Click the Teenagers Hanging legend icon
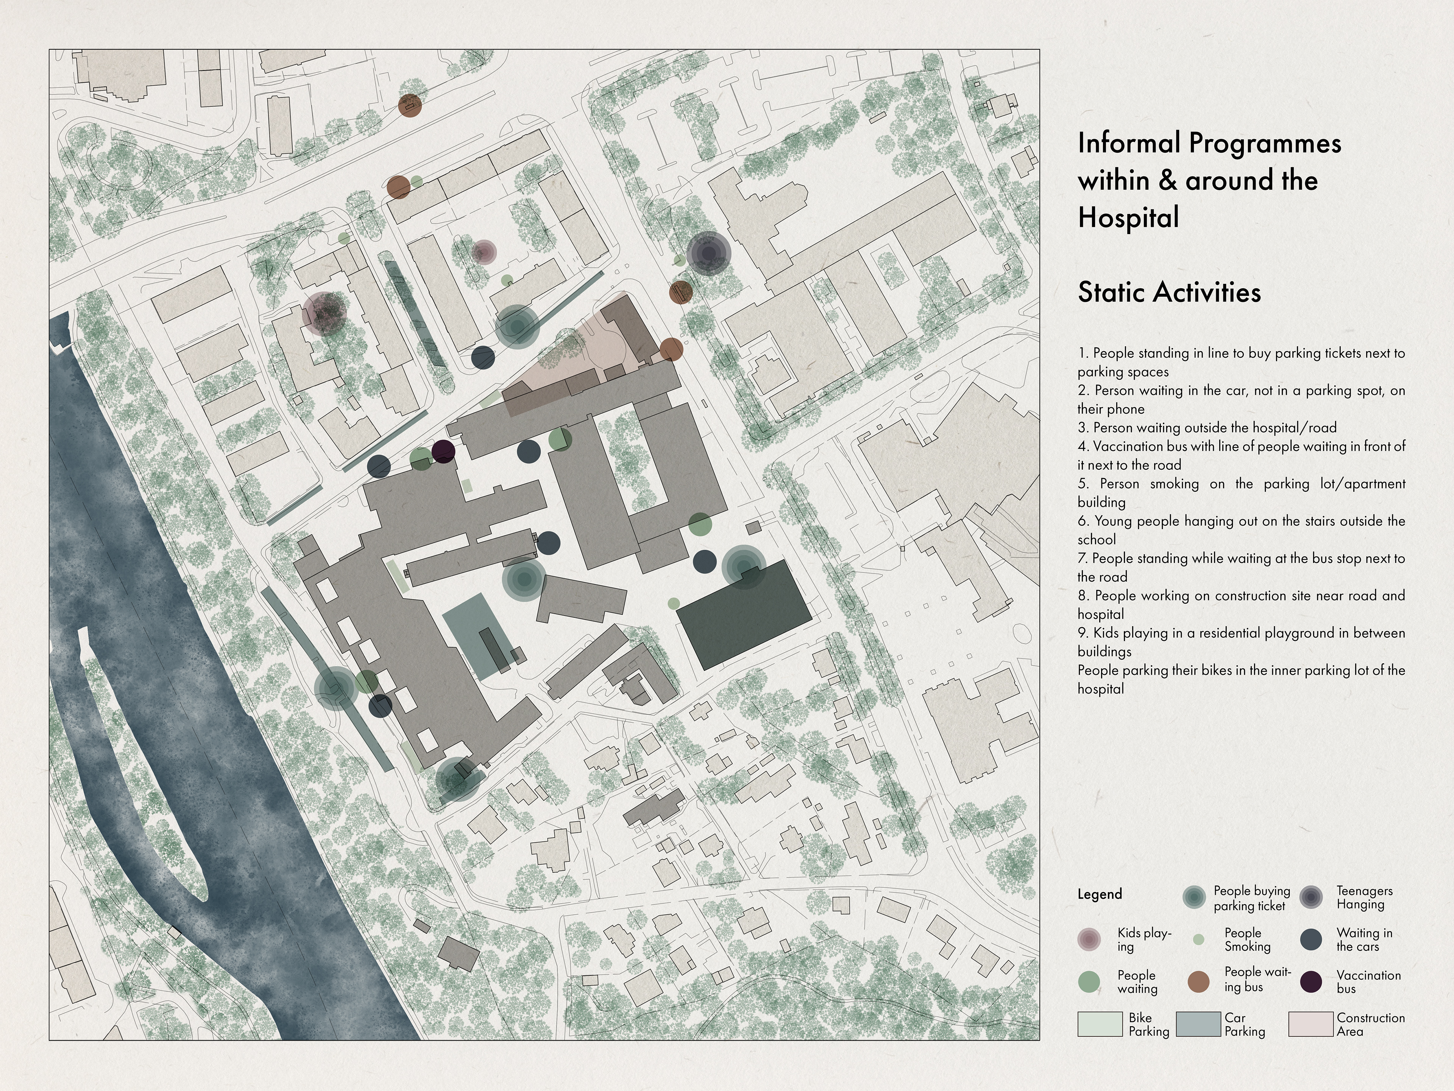The image size is (1454, 1091). [x=1311, y=897]
